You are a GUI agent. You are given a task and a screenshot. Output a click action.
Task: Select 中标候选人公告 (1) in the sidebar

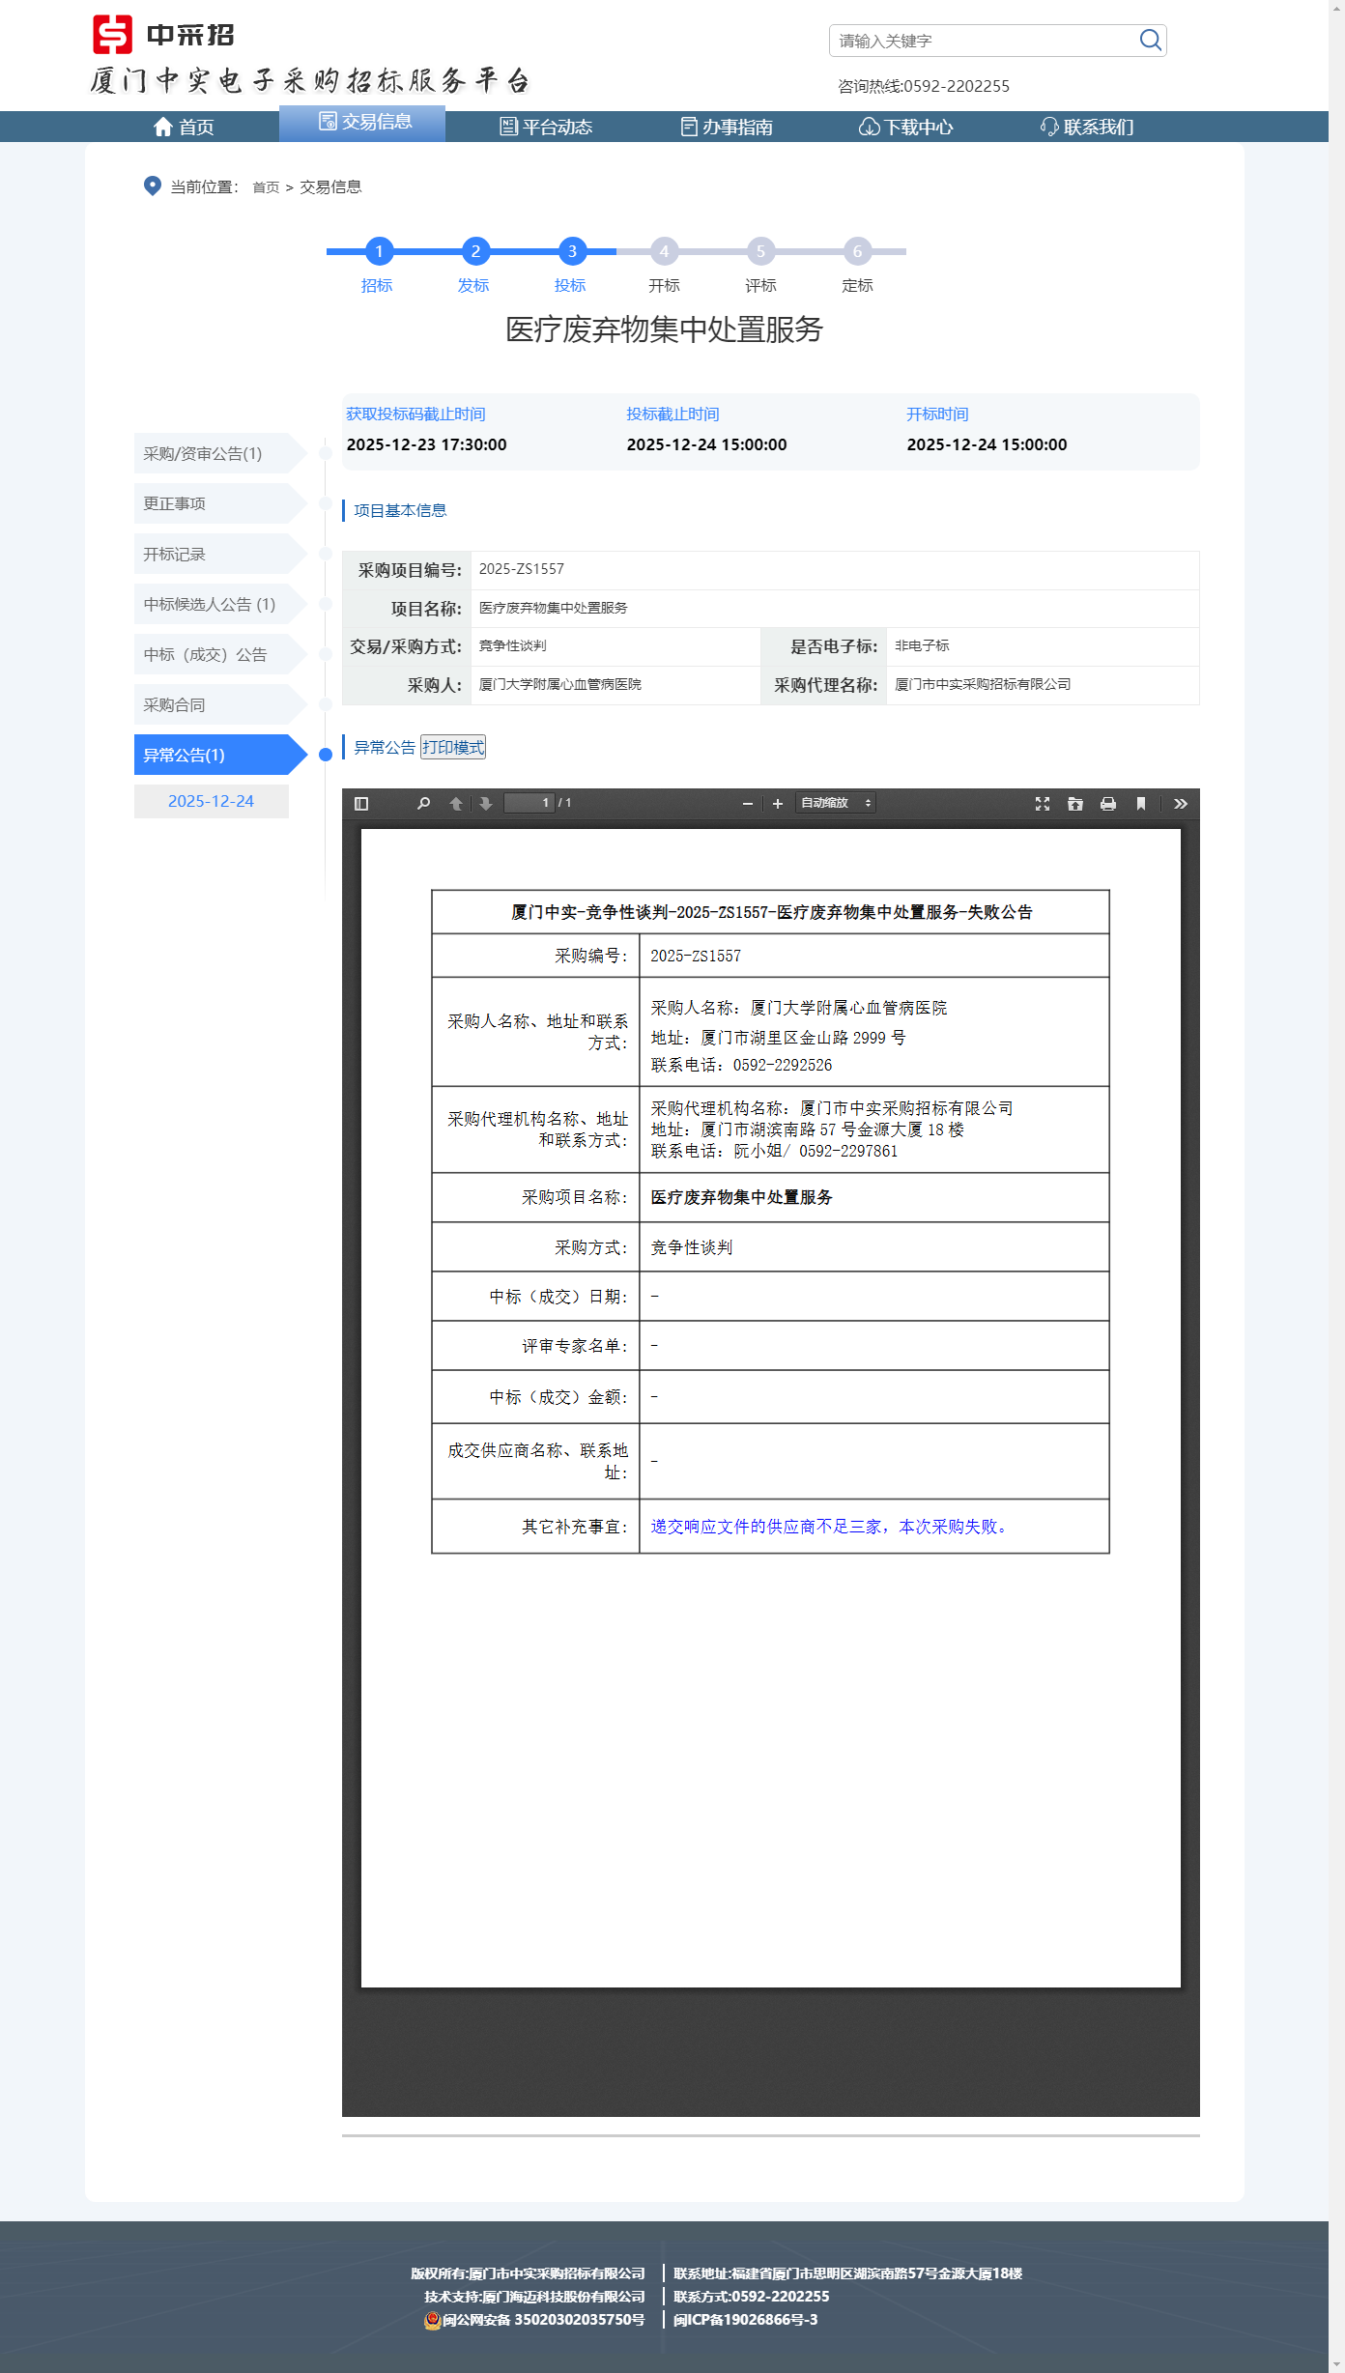pyautogui.click(x=220, y=604)
